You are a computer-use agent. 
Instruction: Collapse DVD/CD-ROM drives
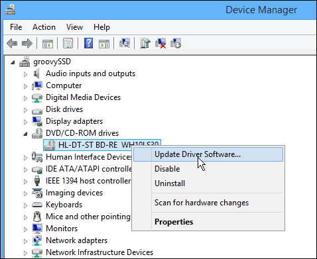coord(26,134)
